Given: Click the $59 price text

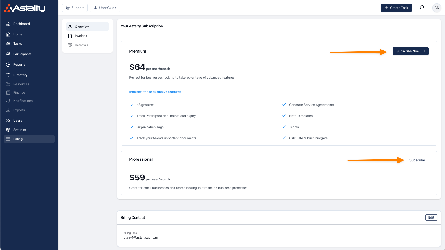Looking at the screenshot, I should pos(137,177).
